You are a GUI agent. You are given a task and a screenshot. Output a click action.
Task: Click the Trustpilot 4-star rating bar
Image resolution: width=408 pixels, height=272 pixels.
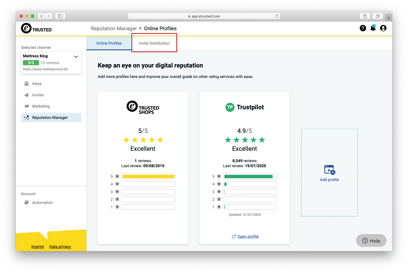(x=250, y=184)
